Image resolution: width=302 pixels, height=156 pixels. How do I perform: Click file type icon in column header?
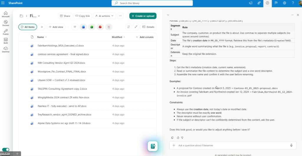point(32,37)
